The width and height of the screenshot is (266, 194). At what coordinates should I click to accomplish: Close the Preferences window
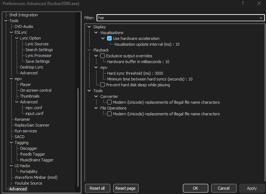coord(259,3)
